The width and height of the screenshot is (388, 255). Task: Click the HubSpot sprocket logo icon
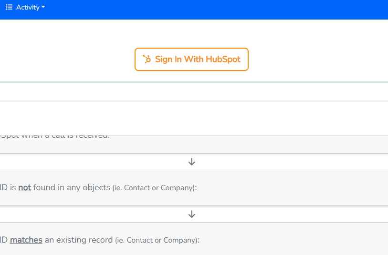pos(147,59)
